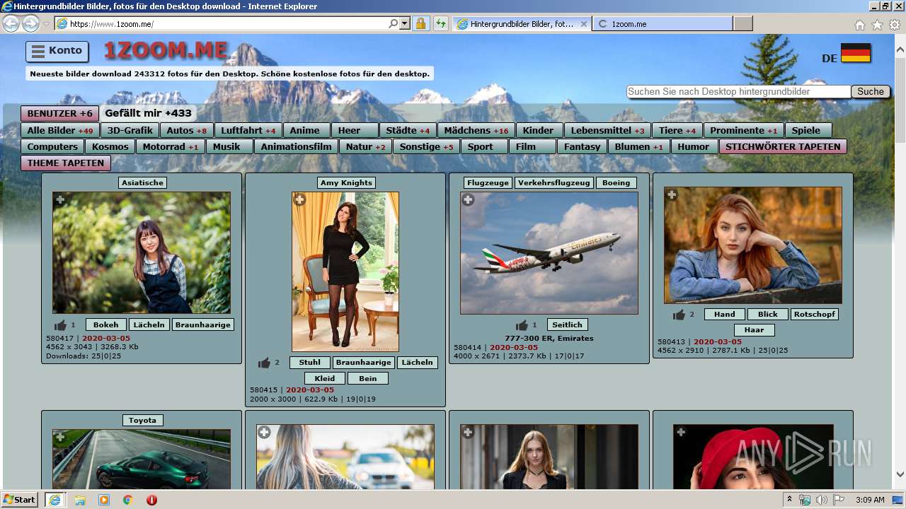Click the plus icon on the Toyota car photo
Viewport: 906px width, 509px height.
[60, 438]
